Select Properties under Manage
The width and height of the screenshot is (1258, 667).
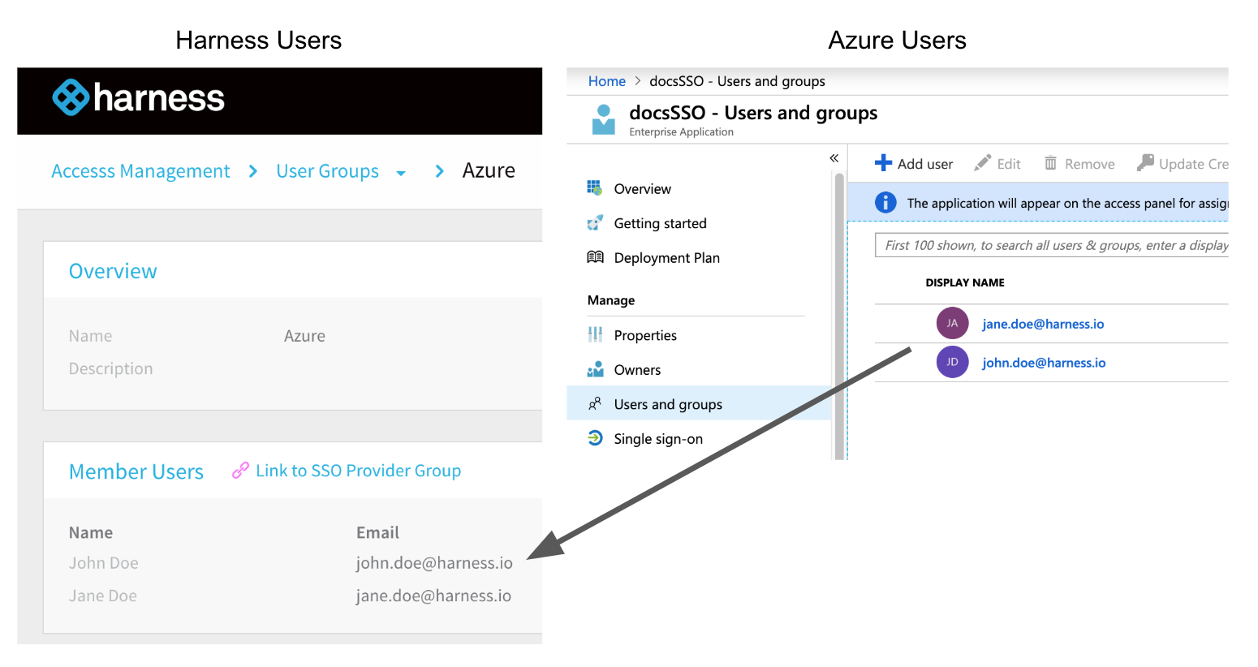(645, 335)
